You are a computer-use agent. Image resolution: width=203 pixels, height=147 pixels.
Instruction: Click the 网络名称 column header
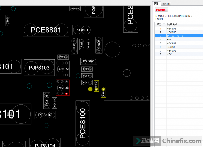[x=172, y=24]
